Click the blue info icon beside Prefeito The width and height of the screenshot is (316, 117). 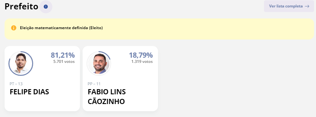[46, 7]
